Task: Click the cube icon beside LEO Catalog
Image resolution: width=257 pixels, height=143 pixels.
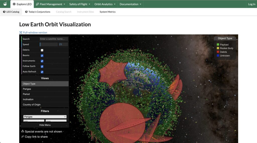Action: click(4, 12)
